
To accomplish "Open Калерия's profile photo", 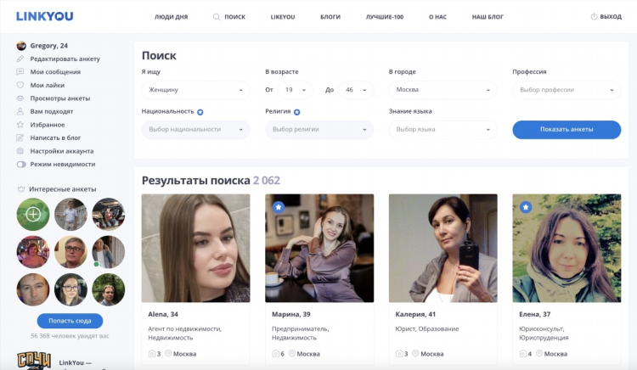I will pos(443,248).
